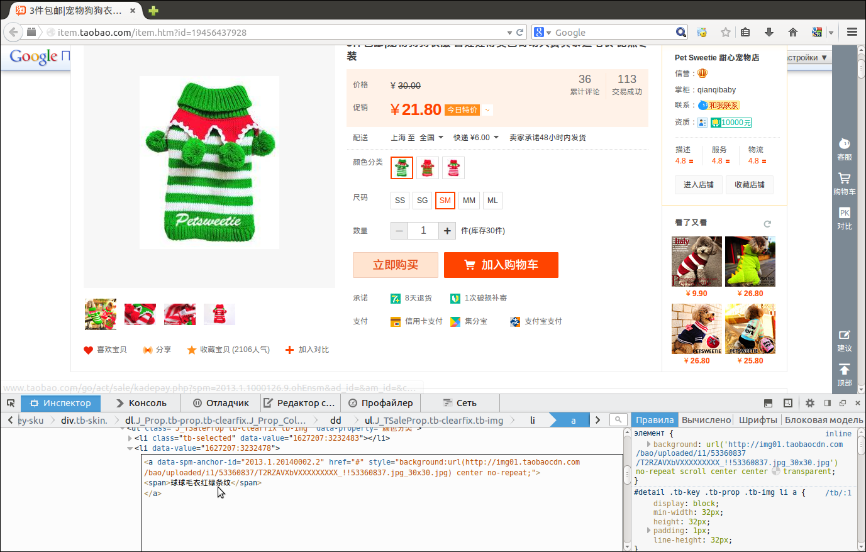Click the browser Back arrow button
Viewport: 866px width, 552px height.
coord(14,32)
